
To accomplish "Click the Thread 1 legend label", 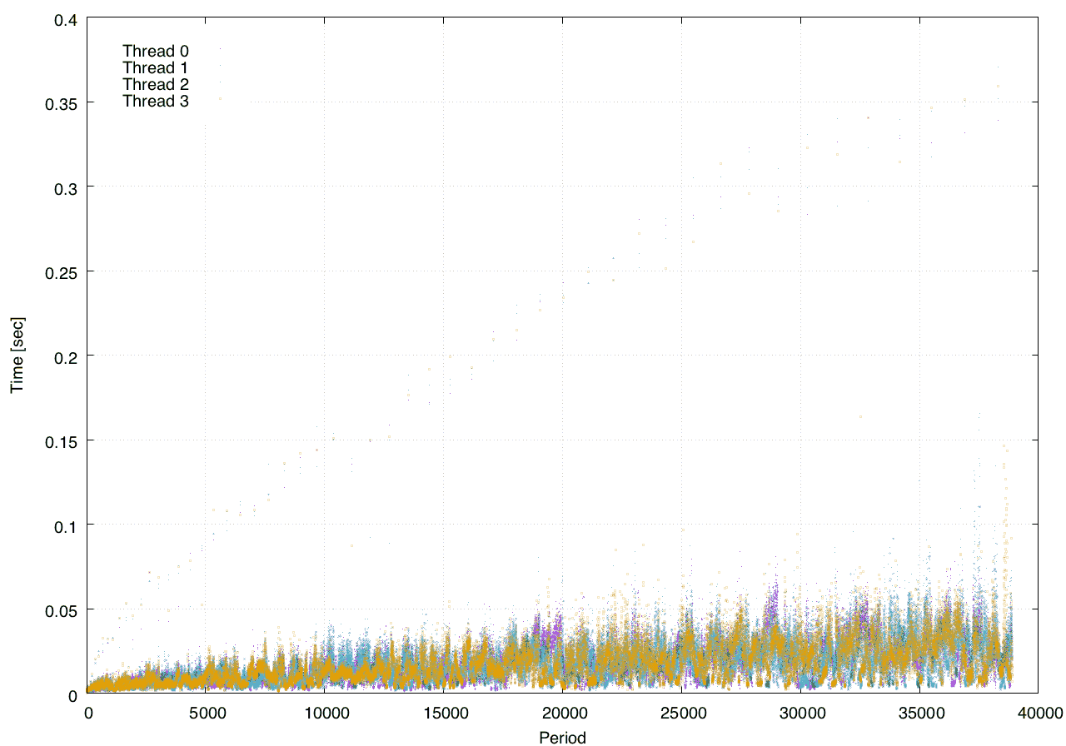I will click(156, 67).
